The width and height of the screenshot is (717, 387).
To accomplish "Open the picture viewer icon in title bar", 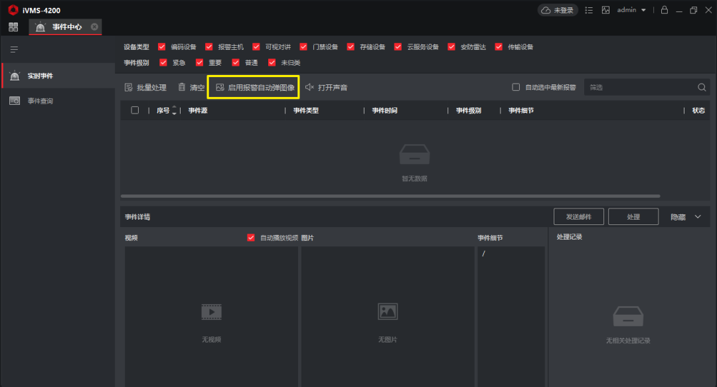I will tap(605, 10).
